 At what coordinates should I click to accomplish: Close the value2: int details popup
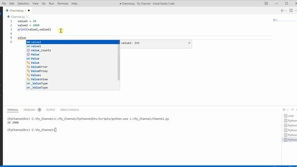click(189, 43)
